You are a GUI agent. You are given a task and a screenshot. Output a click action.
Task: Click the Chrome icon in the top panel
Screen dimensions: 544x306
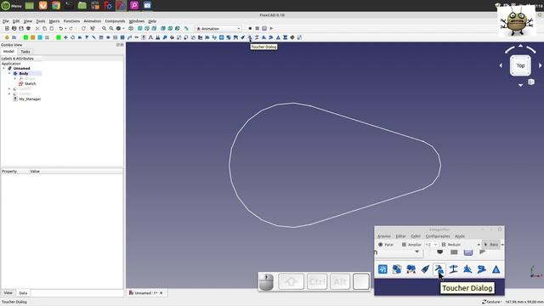coord(56,5)
